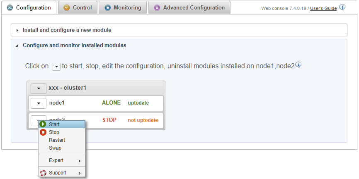This screenshot has width=359, height=179.
Task: Click the Configuration tab icon
Action: 10,8
